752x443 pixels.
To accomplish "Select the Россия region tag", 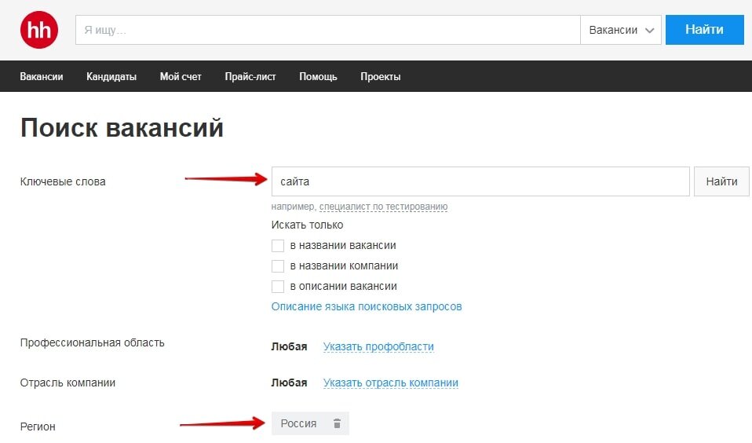I will tap(310, 423).
